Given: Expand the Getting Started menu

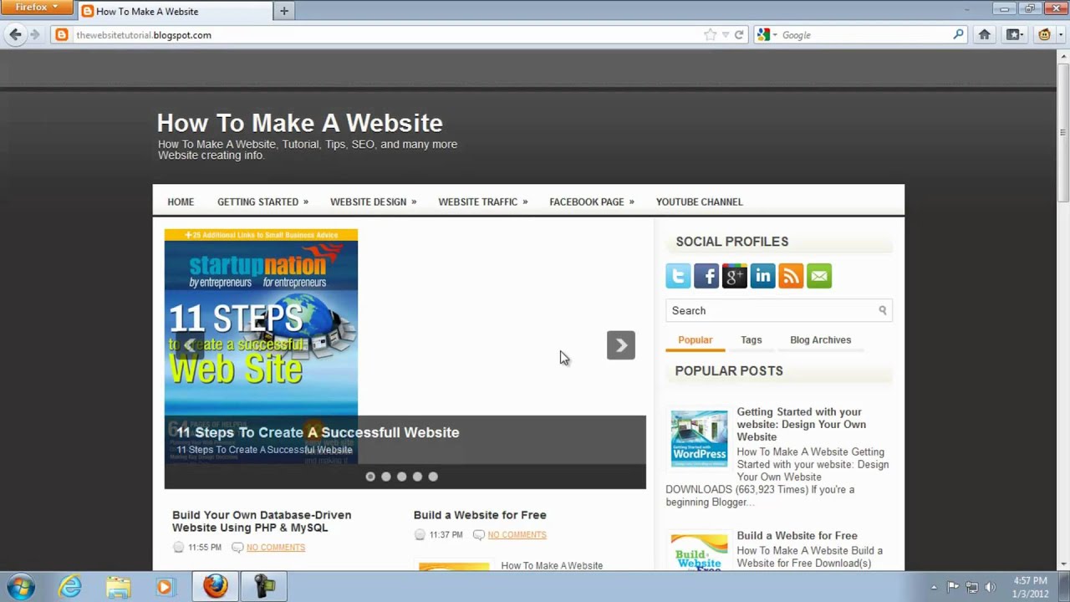Looking at the screenshot, I should click(x=262, y=202).
